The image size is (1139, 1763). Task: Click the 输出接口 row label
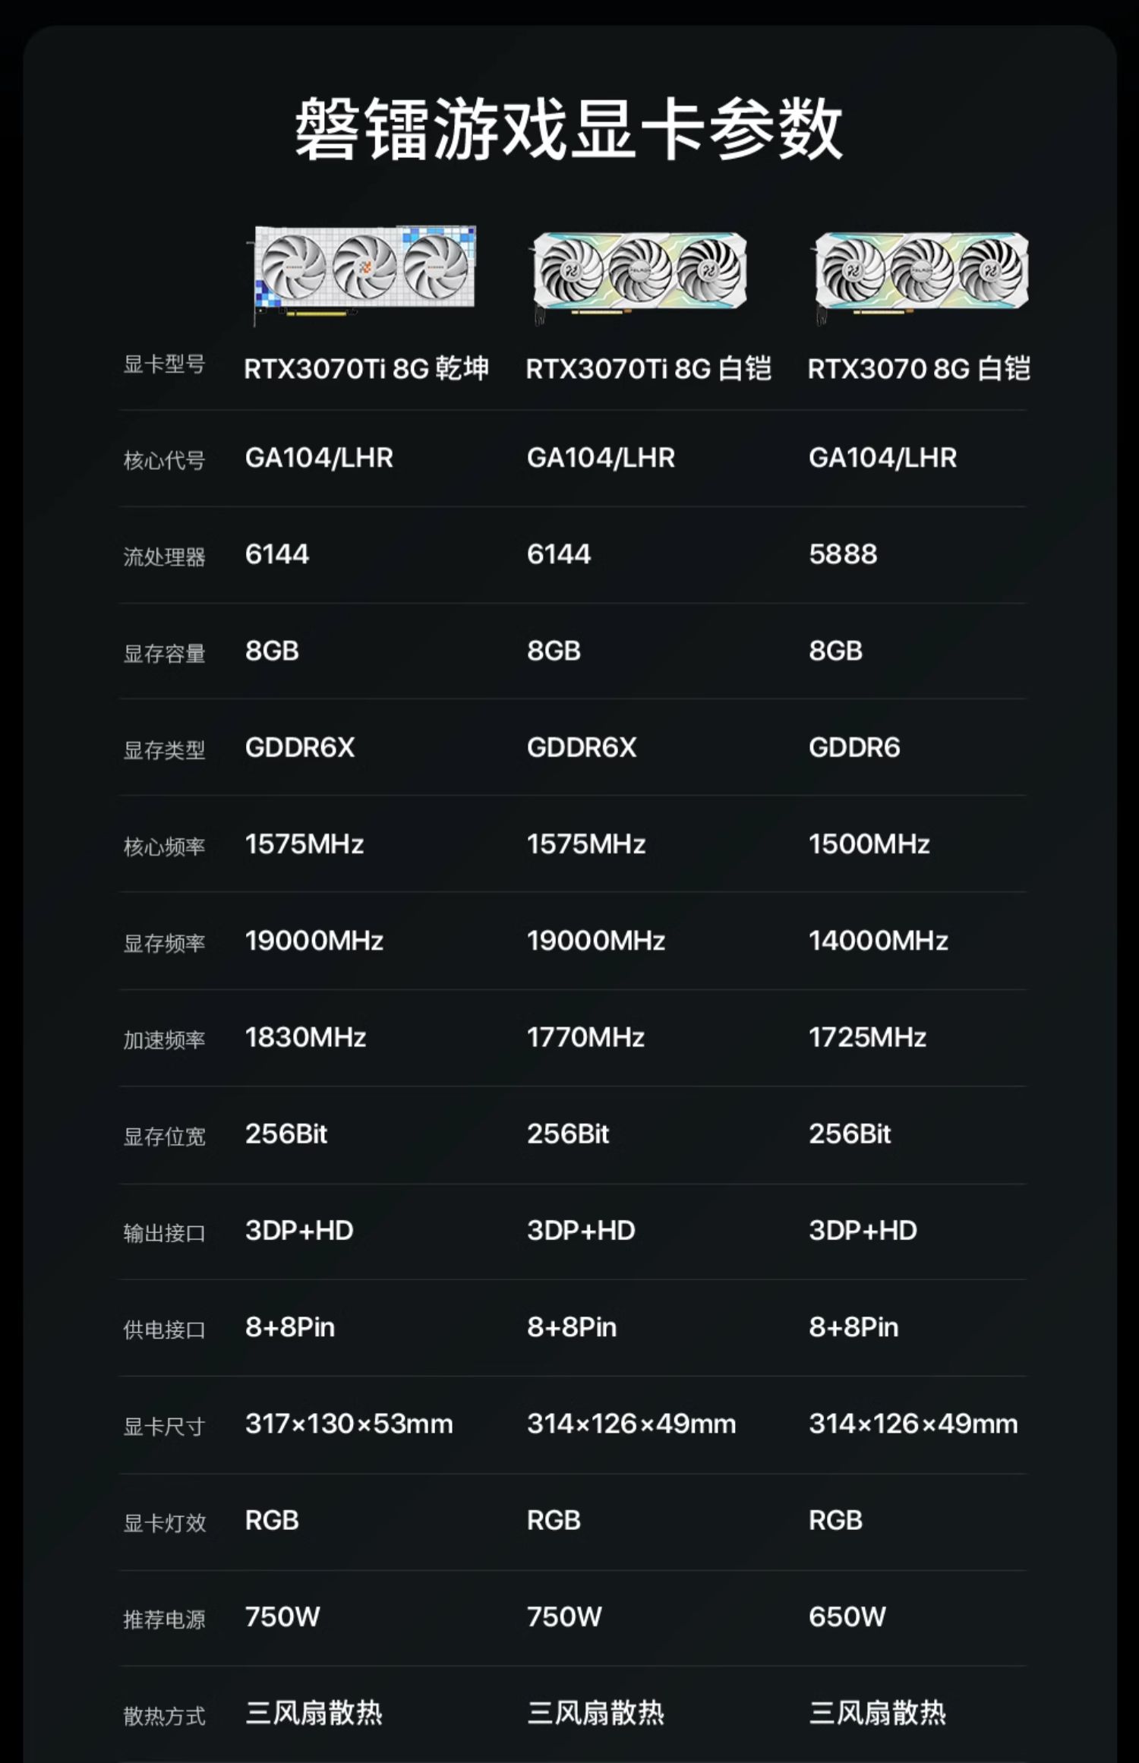tap(164, 1234)
